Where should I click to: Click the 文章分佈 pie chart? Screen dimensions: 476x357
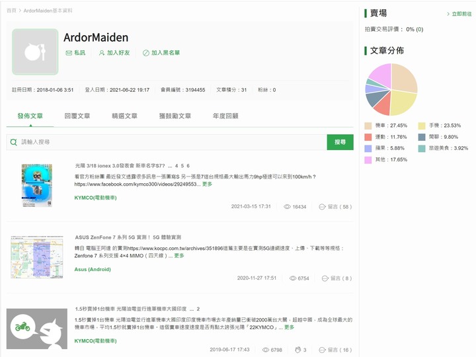(x=391, y=89)
